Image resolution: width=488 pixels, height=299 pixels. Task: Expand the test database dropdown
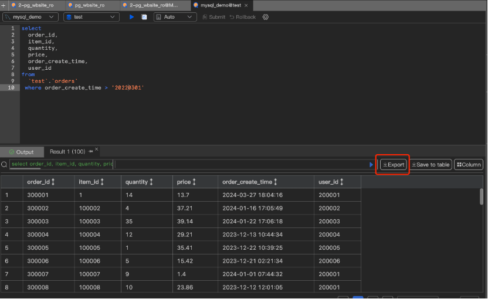click(92, 17)
